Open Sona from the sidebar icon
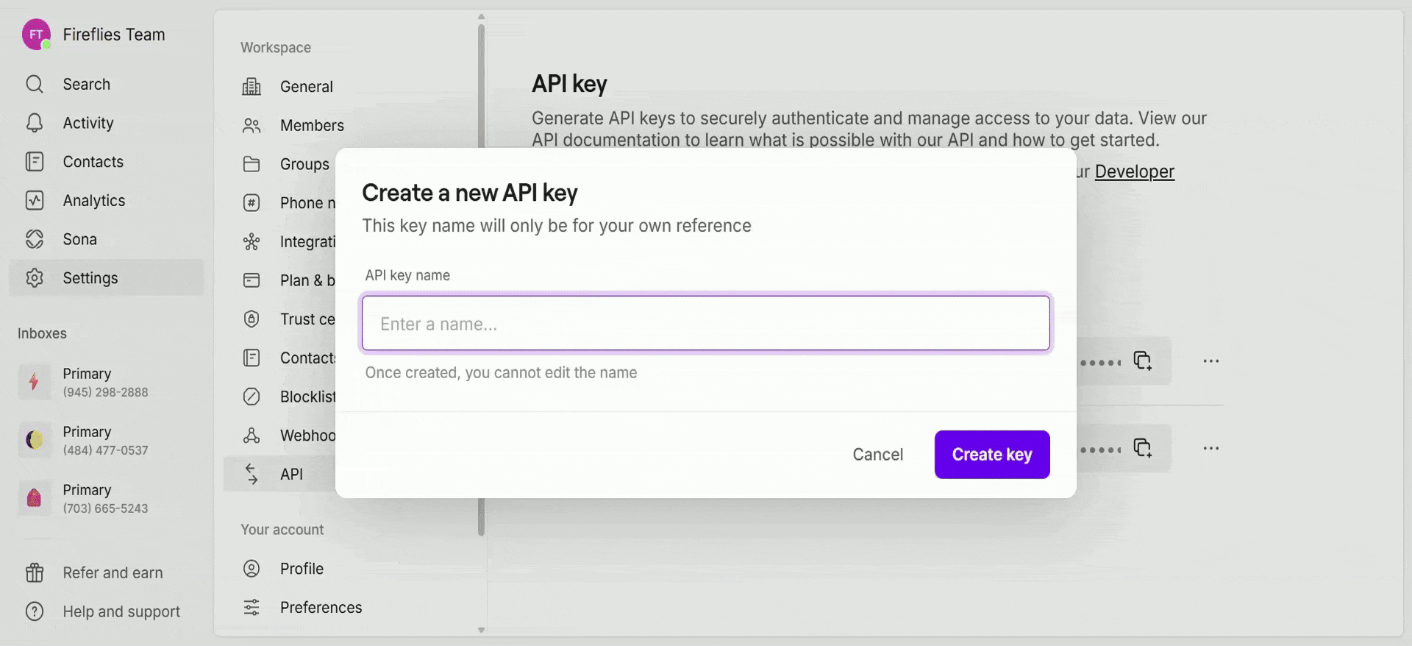1412x646 pixels. pos(35,239)
